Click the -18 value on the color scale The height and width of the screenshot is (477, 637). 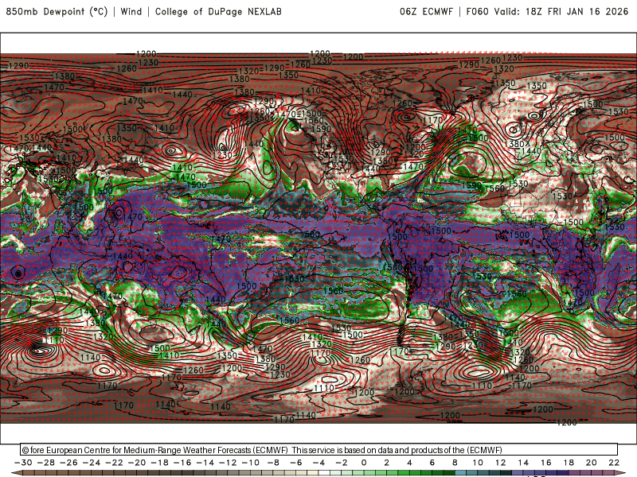point(160,463)
